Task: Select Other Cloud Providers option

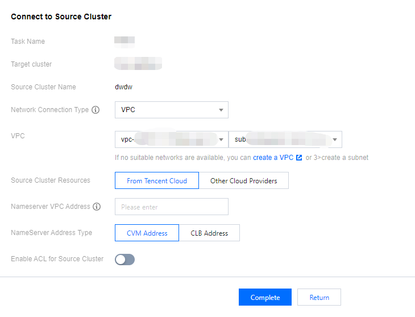Action: 243,181
